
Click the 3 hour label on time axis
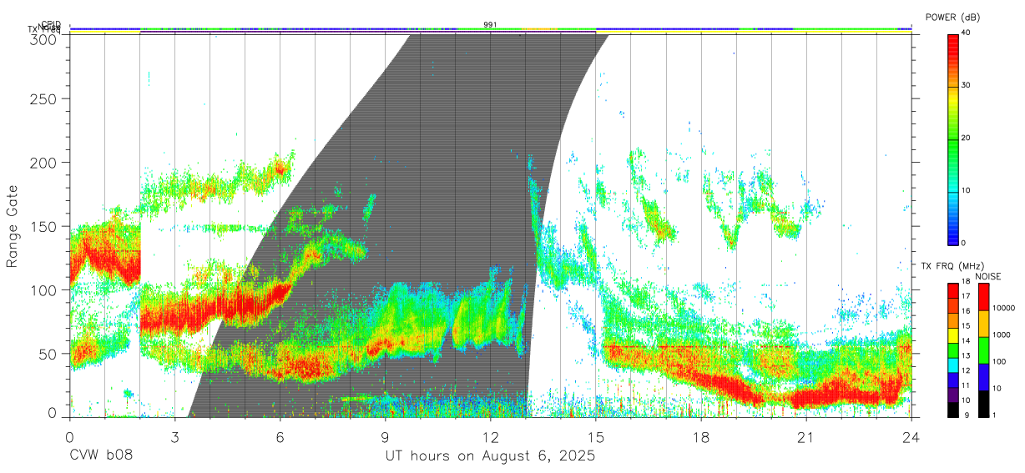[x=175, y=436]
